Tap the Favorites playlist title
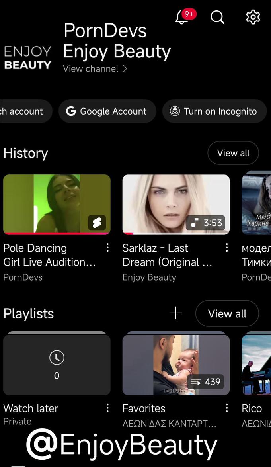271x467 pixels. click(x=144, y=408)
